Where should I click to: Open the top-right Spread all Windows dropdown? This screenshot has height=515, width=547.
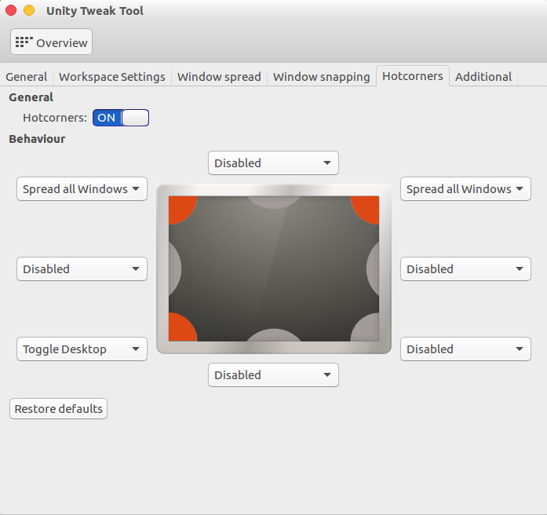coord(465,188)
